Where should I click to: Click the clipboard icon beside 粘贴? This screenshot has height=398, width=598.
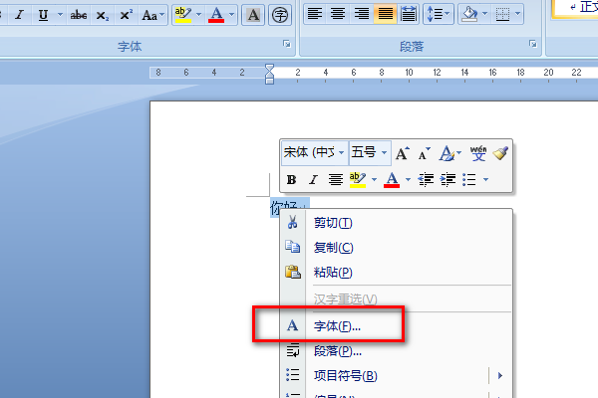click(292, 272)
